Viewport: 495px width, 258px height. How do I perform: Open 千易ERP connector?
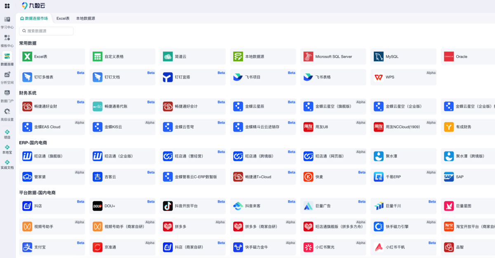pos(403,177)
